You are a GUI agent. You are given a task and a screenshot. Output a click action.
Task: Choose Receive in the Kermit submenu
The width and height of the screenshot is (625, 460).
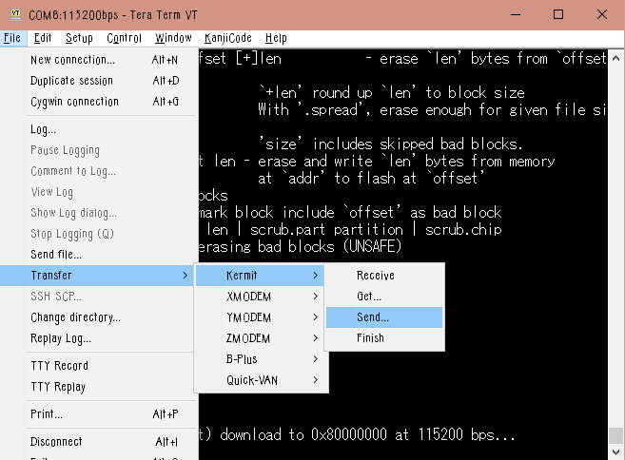pos(376,276)
